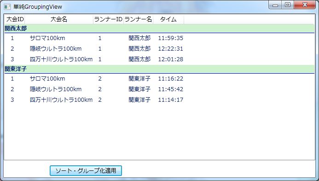This screenshot has height=181, width=319.
Task: Click the app icon in the title bar
Action: point(7,7)
